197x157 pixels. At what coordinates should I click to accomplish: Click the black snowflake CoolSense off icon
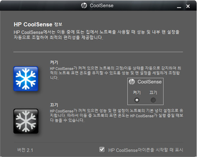click(x=26, y=121)
